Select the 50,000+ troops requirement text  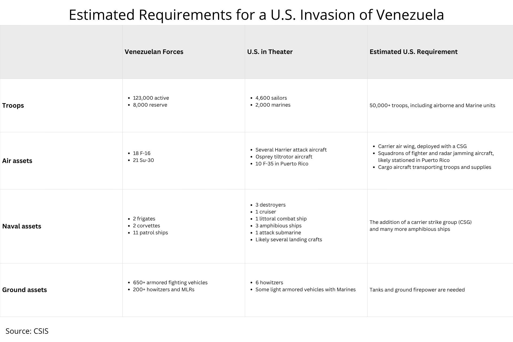pos(432,106)
